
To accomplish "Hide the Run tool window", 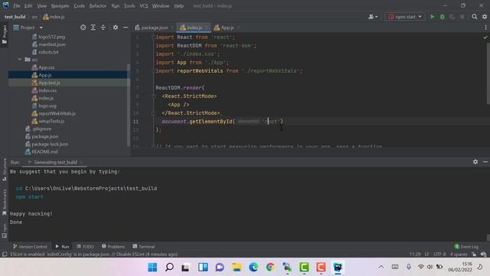I will pyautogui.click(x=485, y=162).
